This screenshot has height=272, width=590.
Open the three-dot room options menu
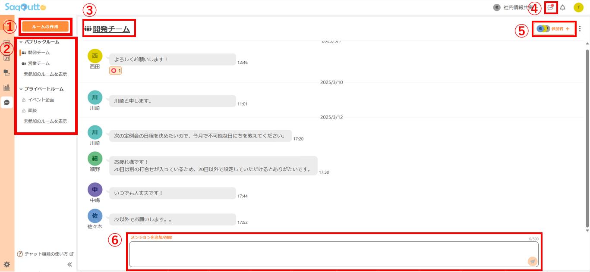(580, 29)
